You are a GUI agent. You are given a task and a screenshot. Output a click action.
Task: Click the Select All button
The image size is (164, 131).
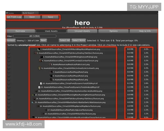click(x=65, y=40)
